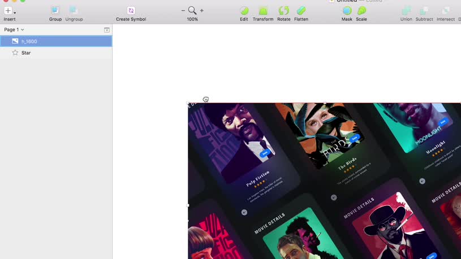Expand the Page 1 dropdown
This screenshot has width=461, height=259.
coord(14,30)
